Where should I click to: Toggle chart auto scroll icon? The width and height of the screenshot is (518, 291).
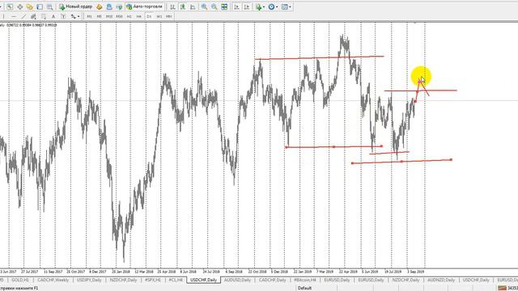[x=236, y=6]
